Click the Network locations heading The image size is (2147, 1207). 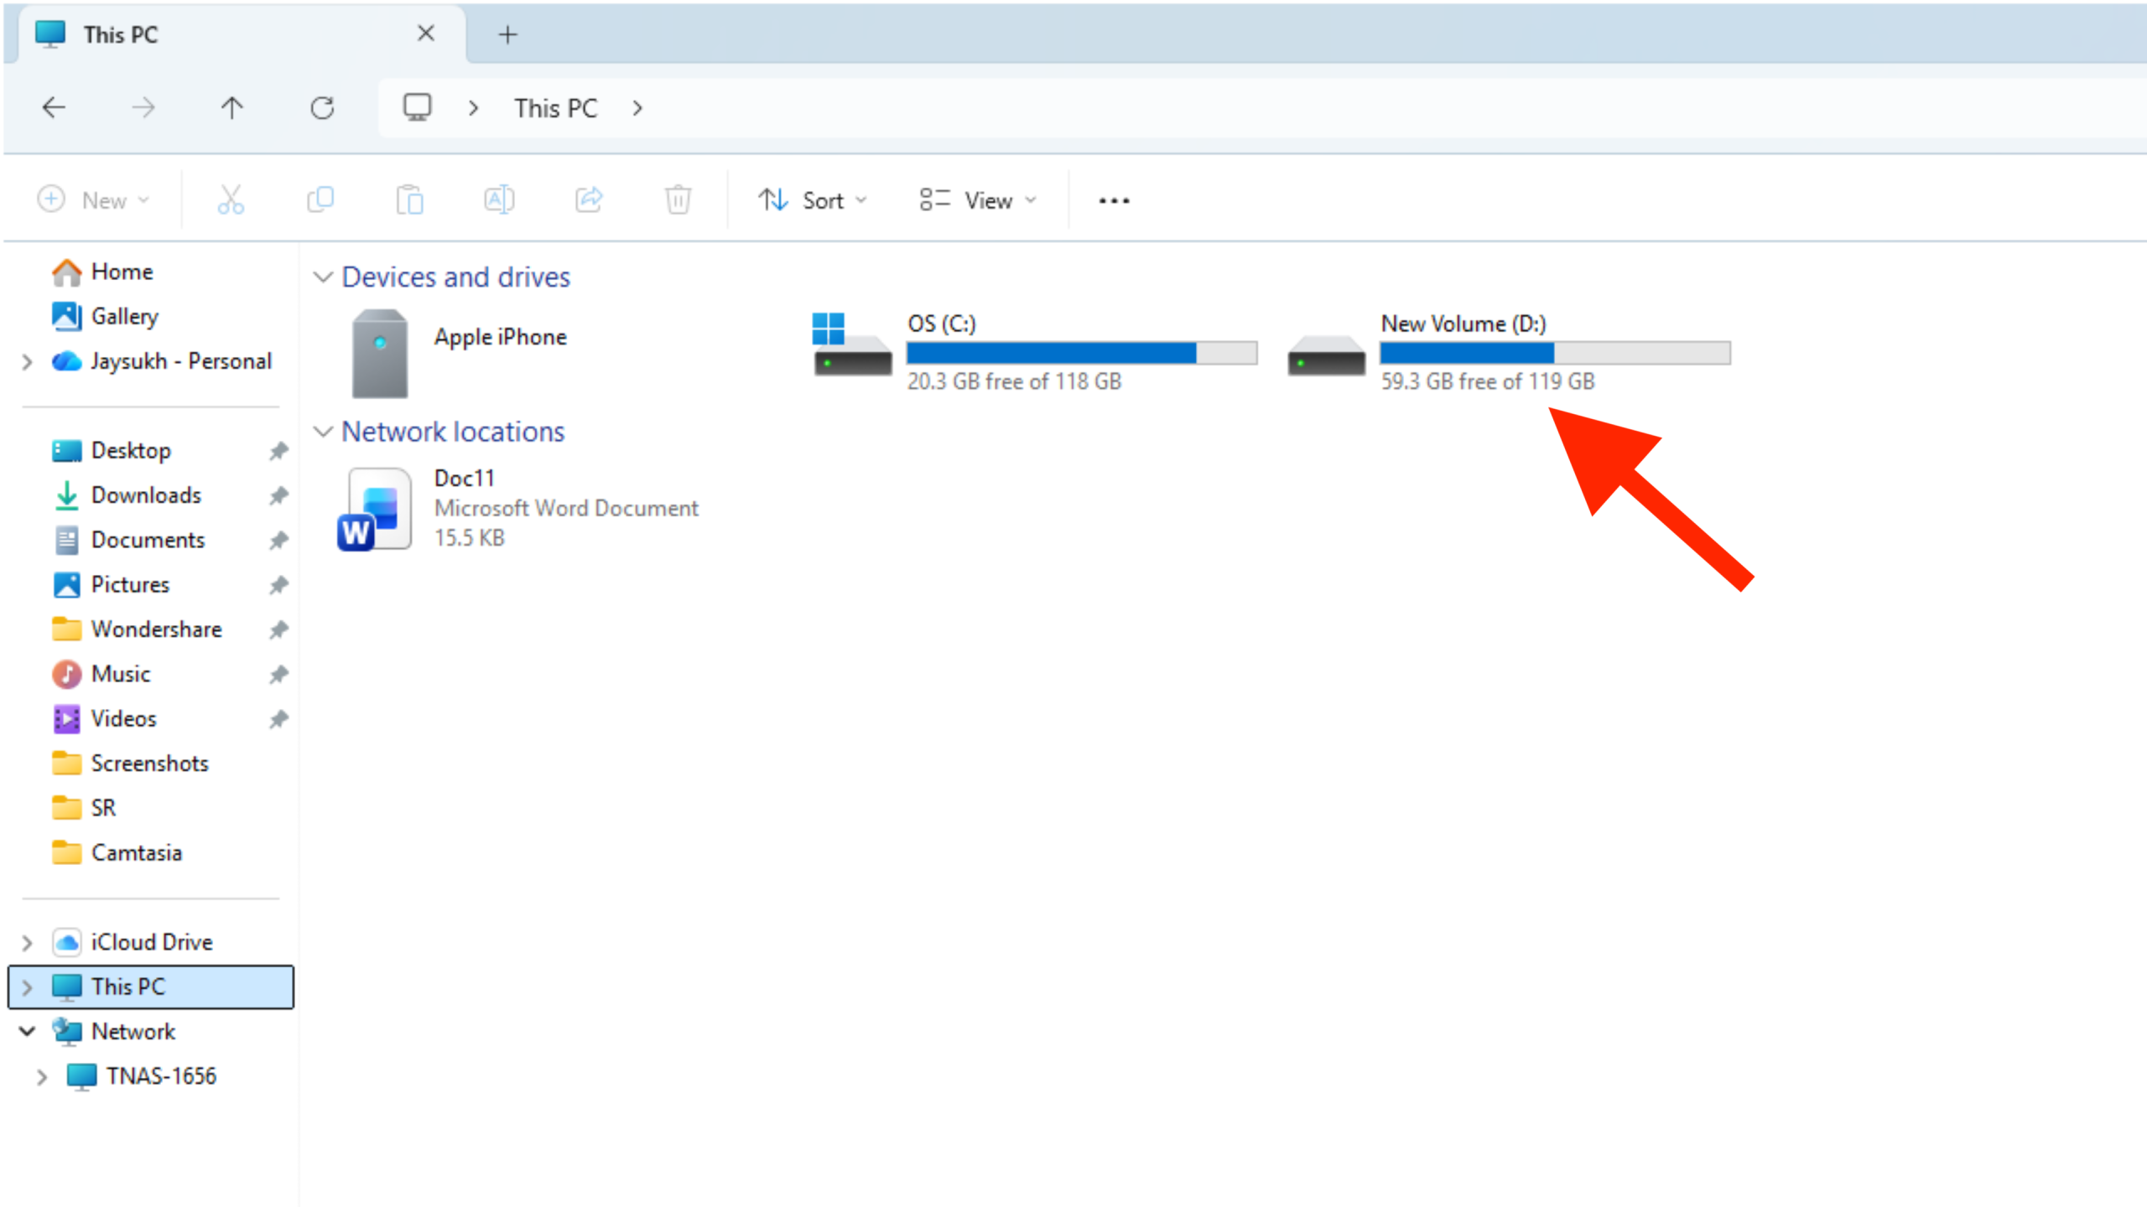click(x=453, y=432)
